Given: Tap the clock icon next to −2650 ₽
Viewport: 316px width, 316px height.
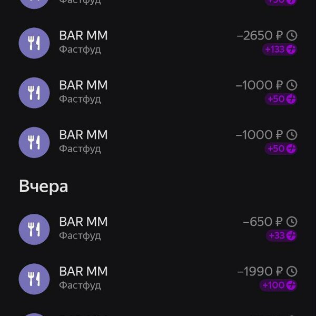Looking at the screenshot, I should (x=292, y=35).
